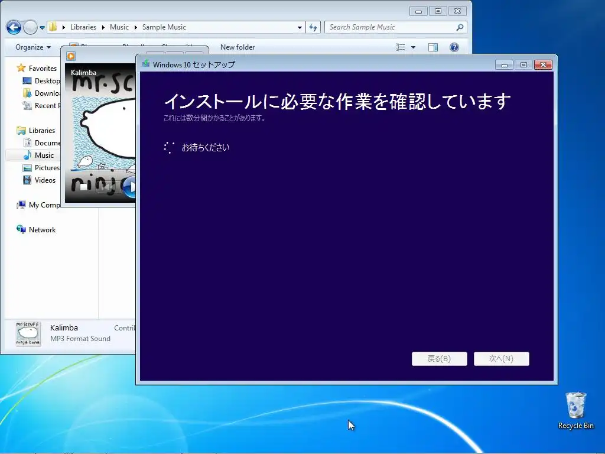Open the Organize menu
Screen dimensions: 605x454
pos(33,47)
